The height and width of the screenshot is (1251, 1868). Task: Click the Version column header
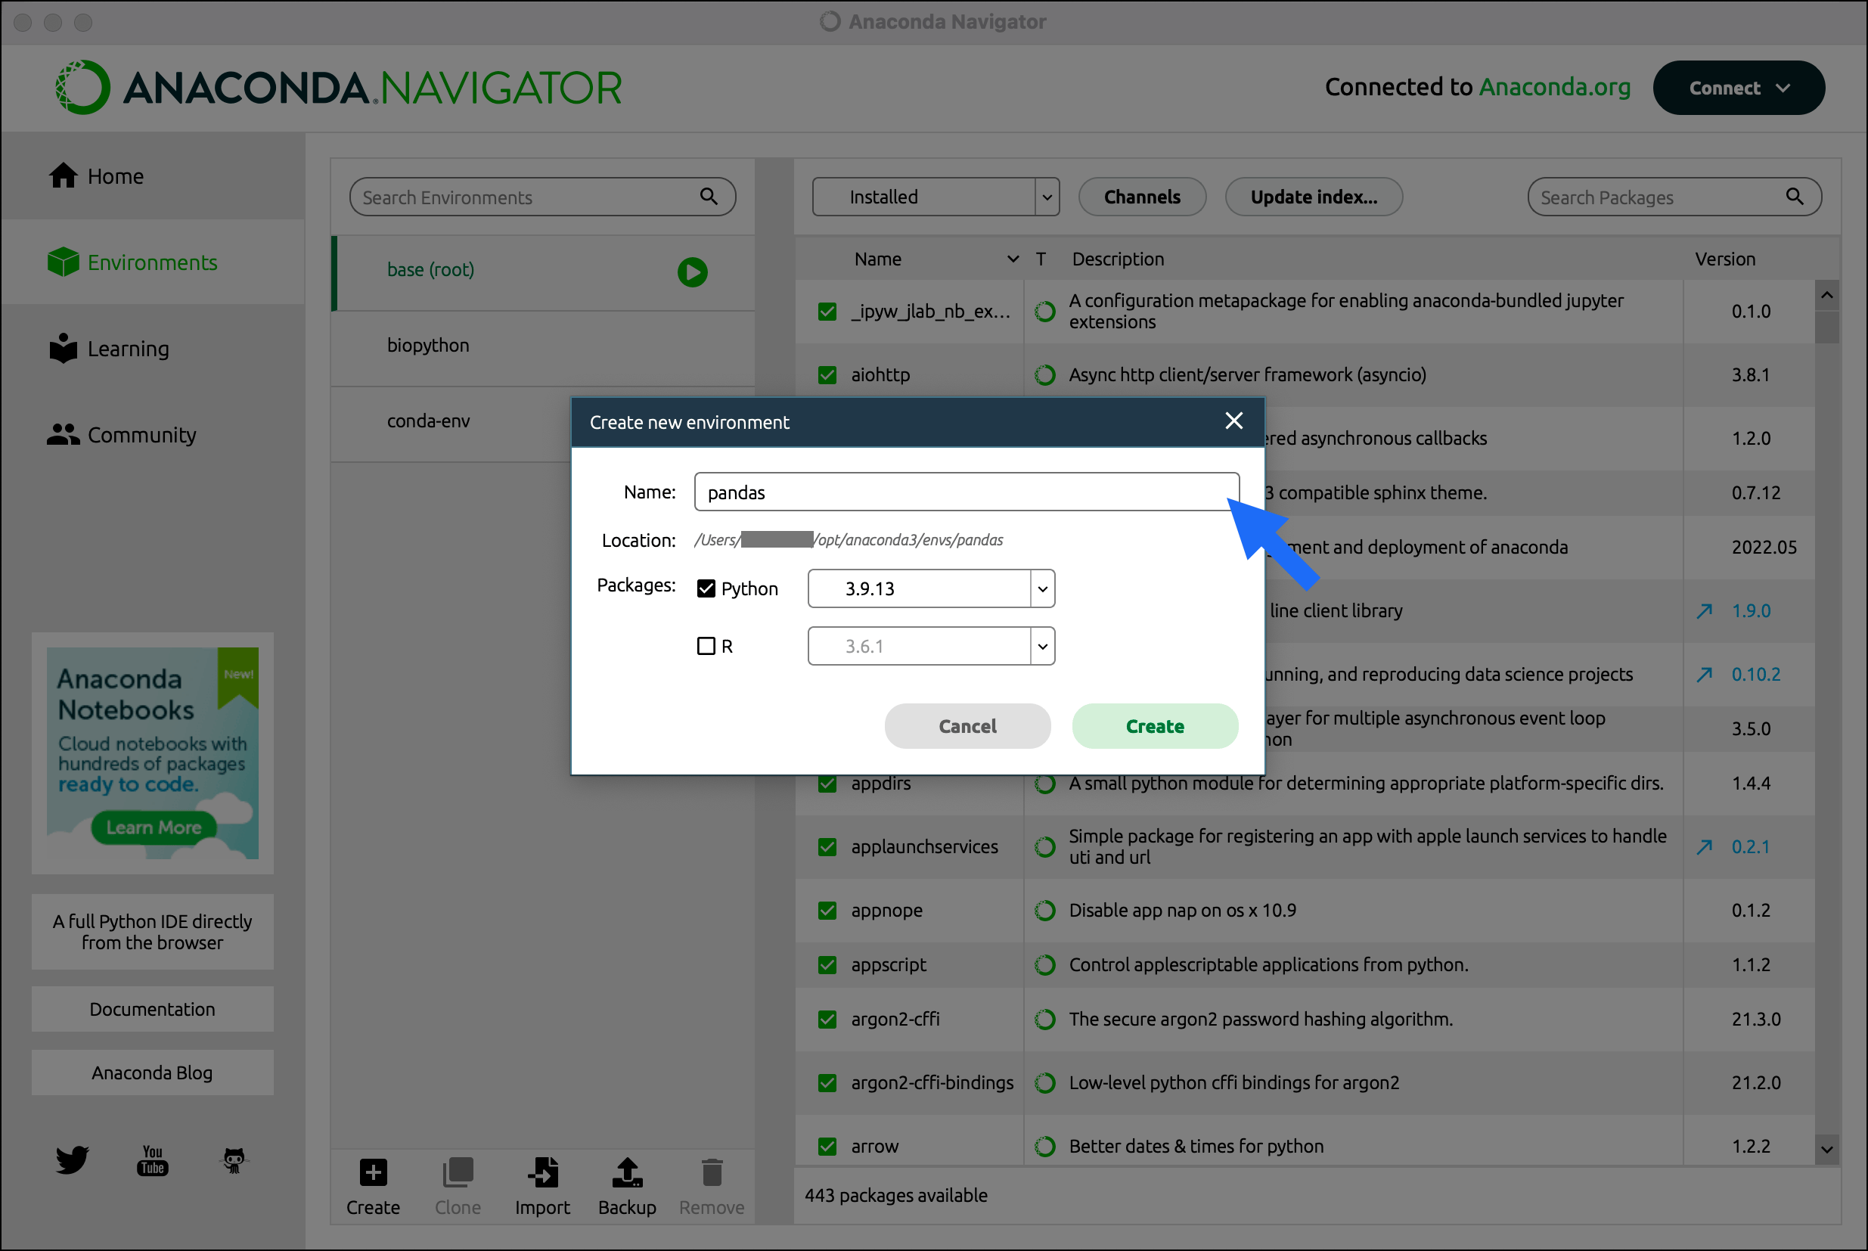tap(1725, 259)
